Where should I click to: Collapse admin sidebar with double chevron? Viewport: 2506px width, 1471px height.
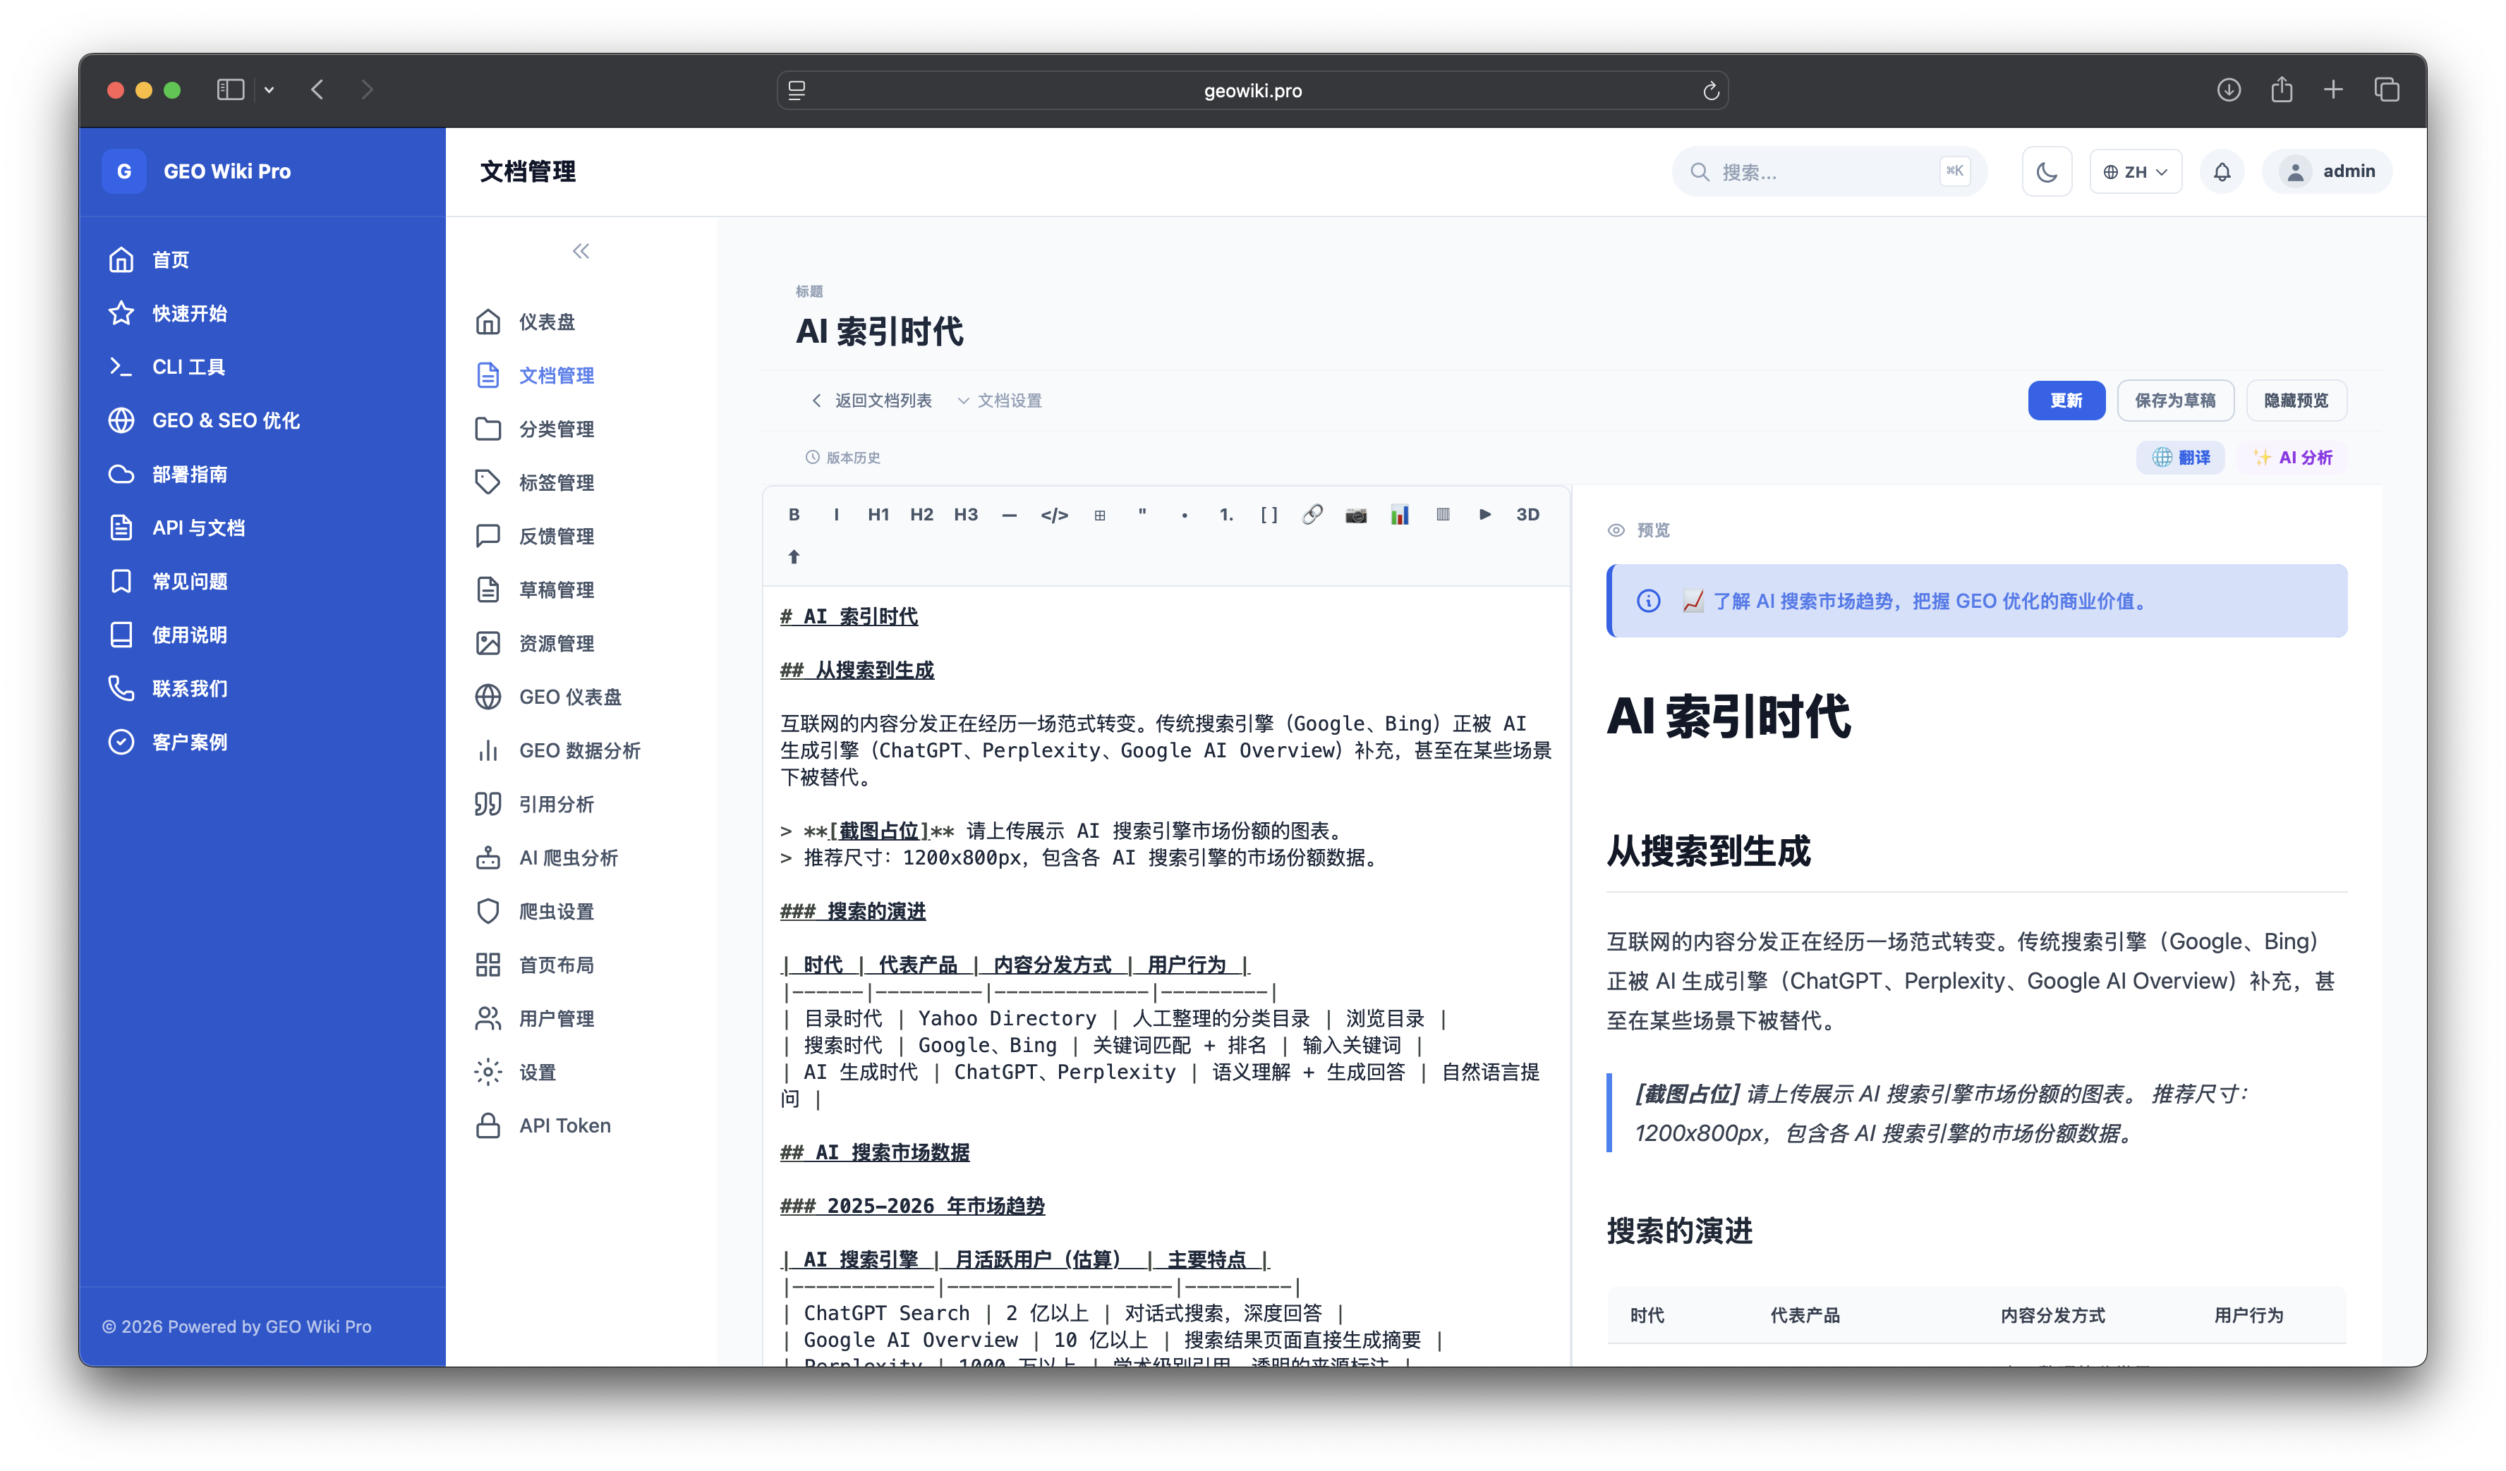tap(581, 252)
